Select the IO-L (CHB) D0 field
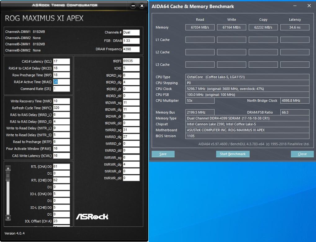This screenshot has width=316, height=242. 61,208
